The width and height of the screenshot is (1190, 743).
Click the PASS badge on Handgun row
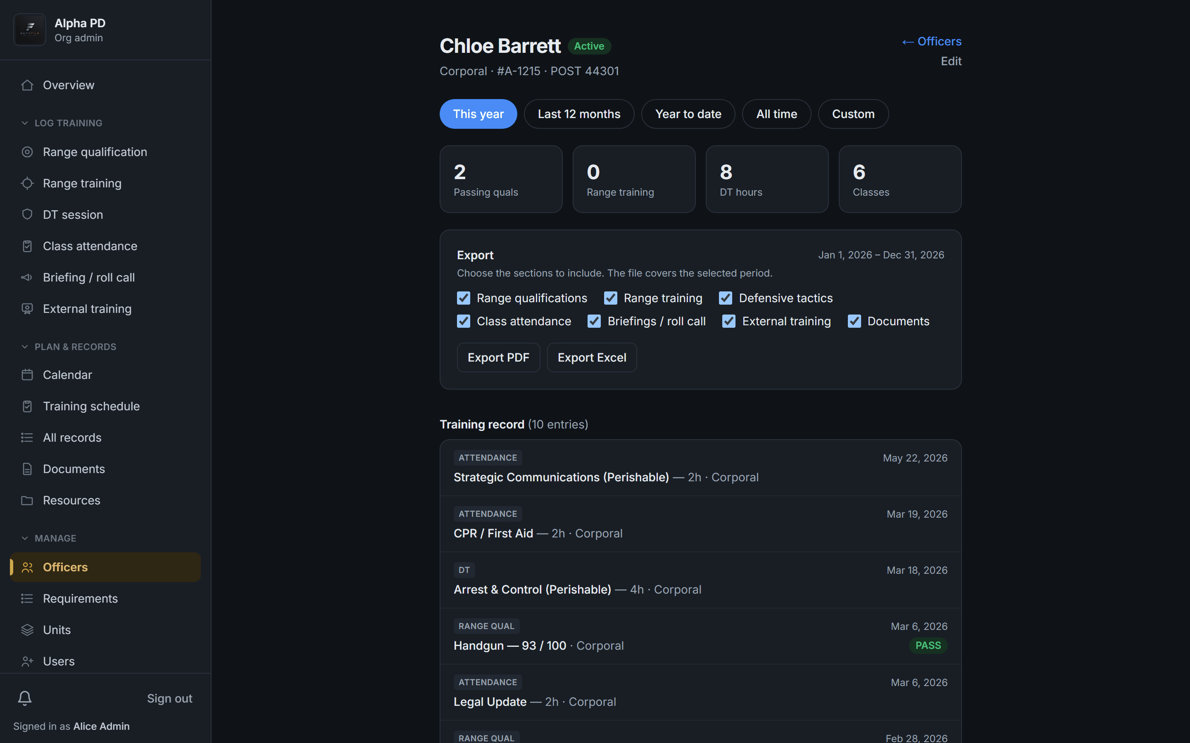[928, 646]
